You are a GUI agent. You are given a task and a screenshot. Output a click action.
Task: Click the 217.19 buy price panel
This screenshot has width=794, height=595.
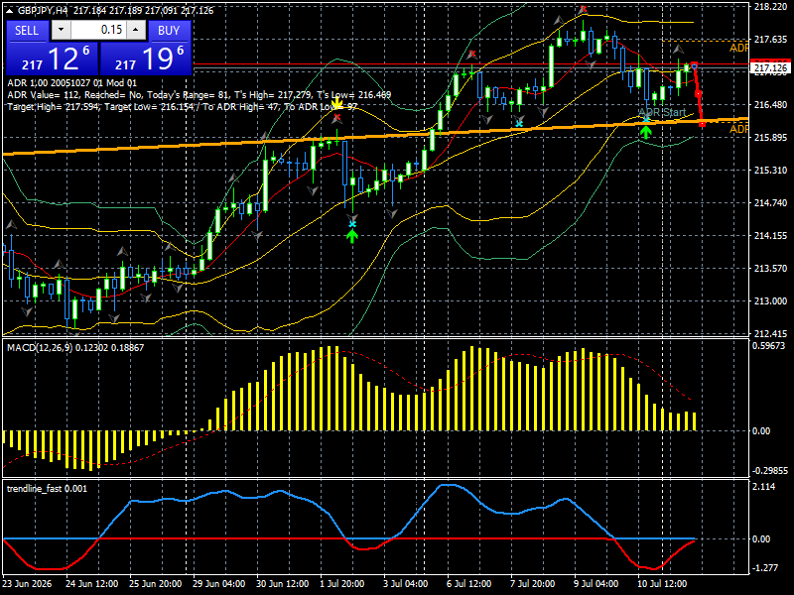[146, 59]
